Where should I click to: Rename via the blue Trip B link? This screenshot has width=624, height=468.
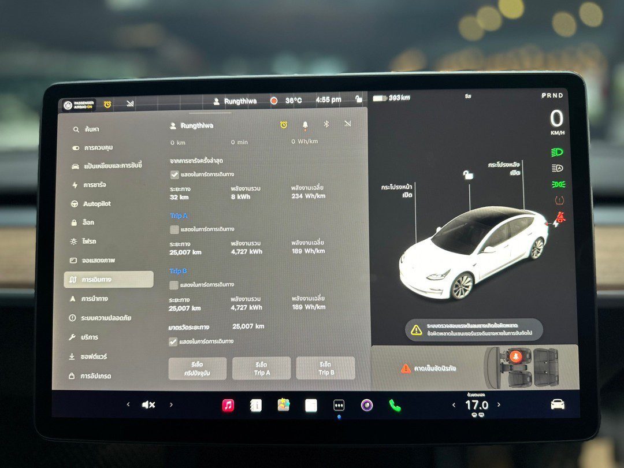[178, 271]
